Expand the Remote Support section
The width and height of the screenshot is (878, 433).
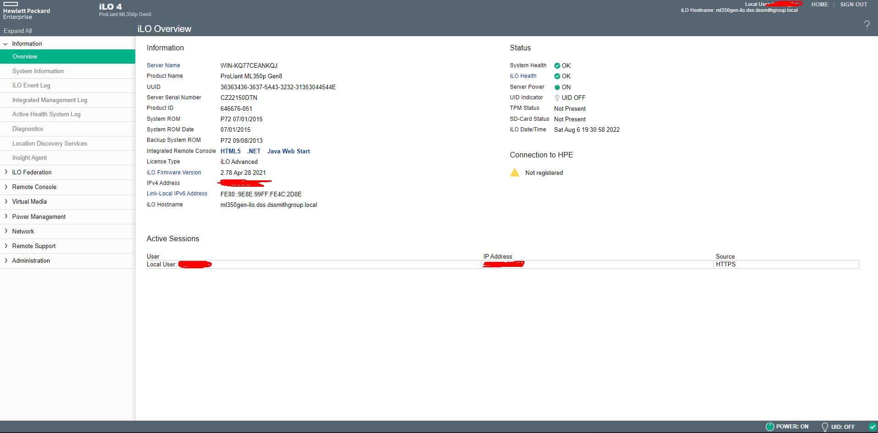[6, 246]
